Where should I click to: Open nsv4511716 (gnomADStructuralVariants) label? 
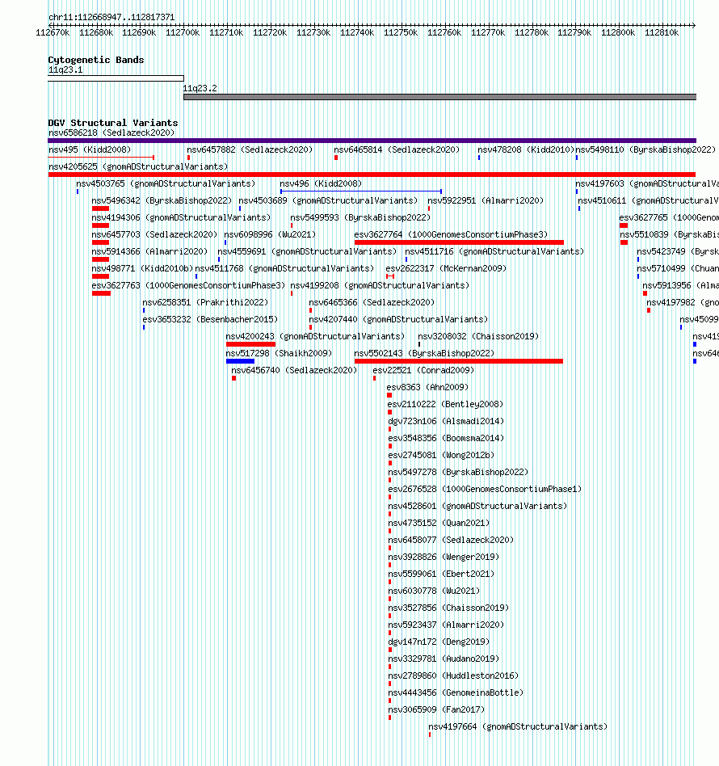494,252
